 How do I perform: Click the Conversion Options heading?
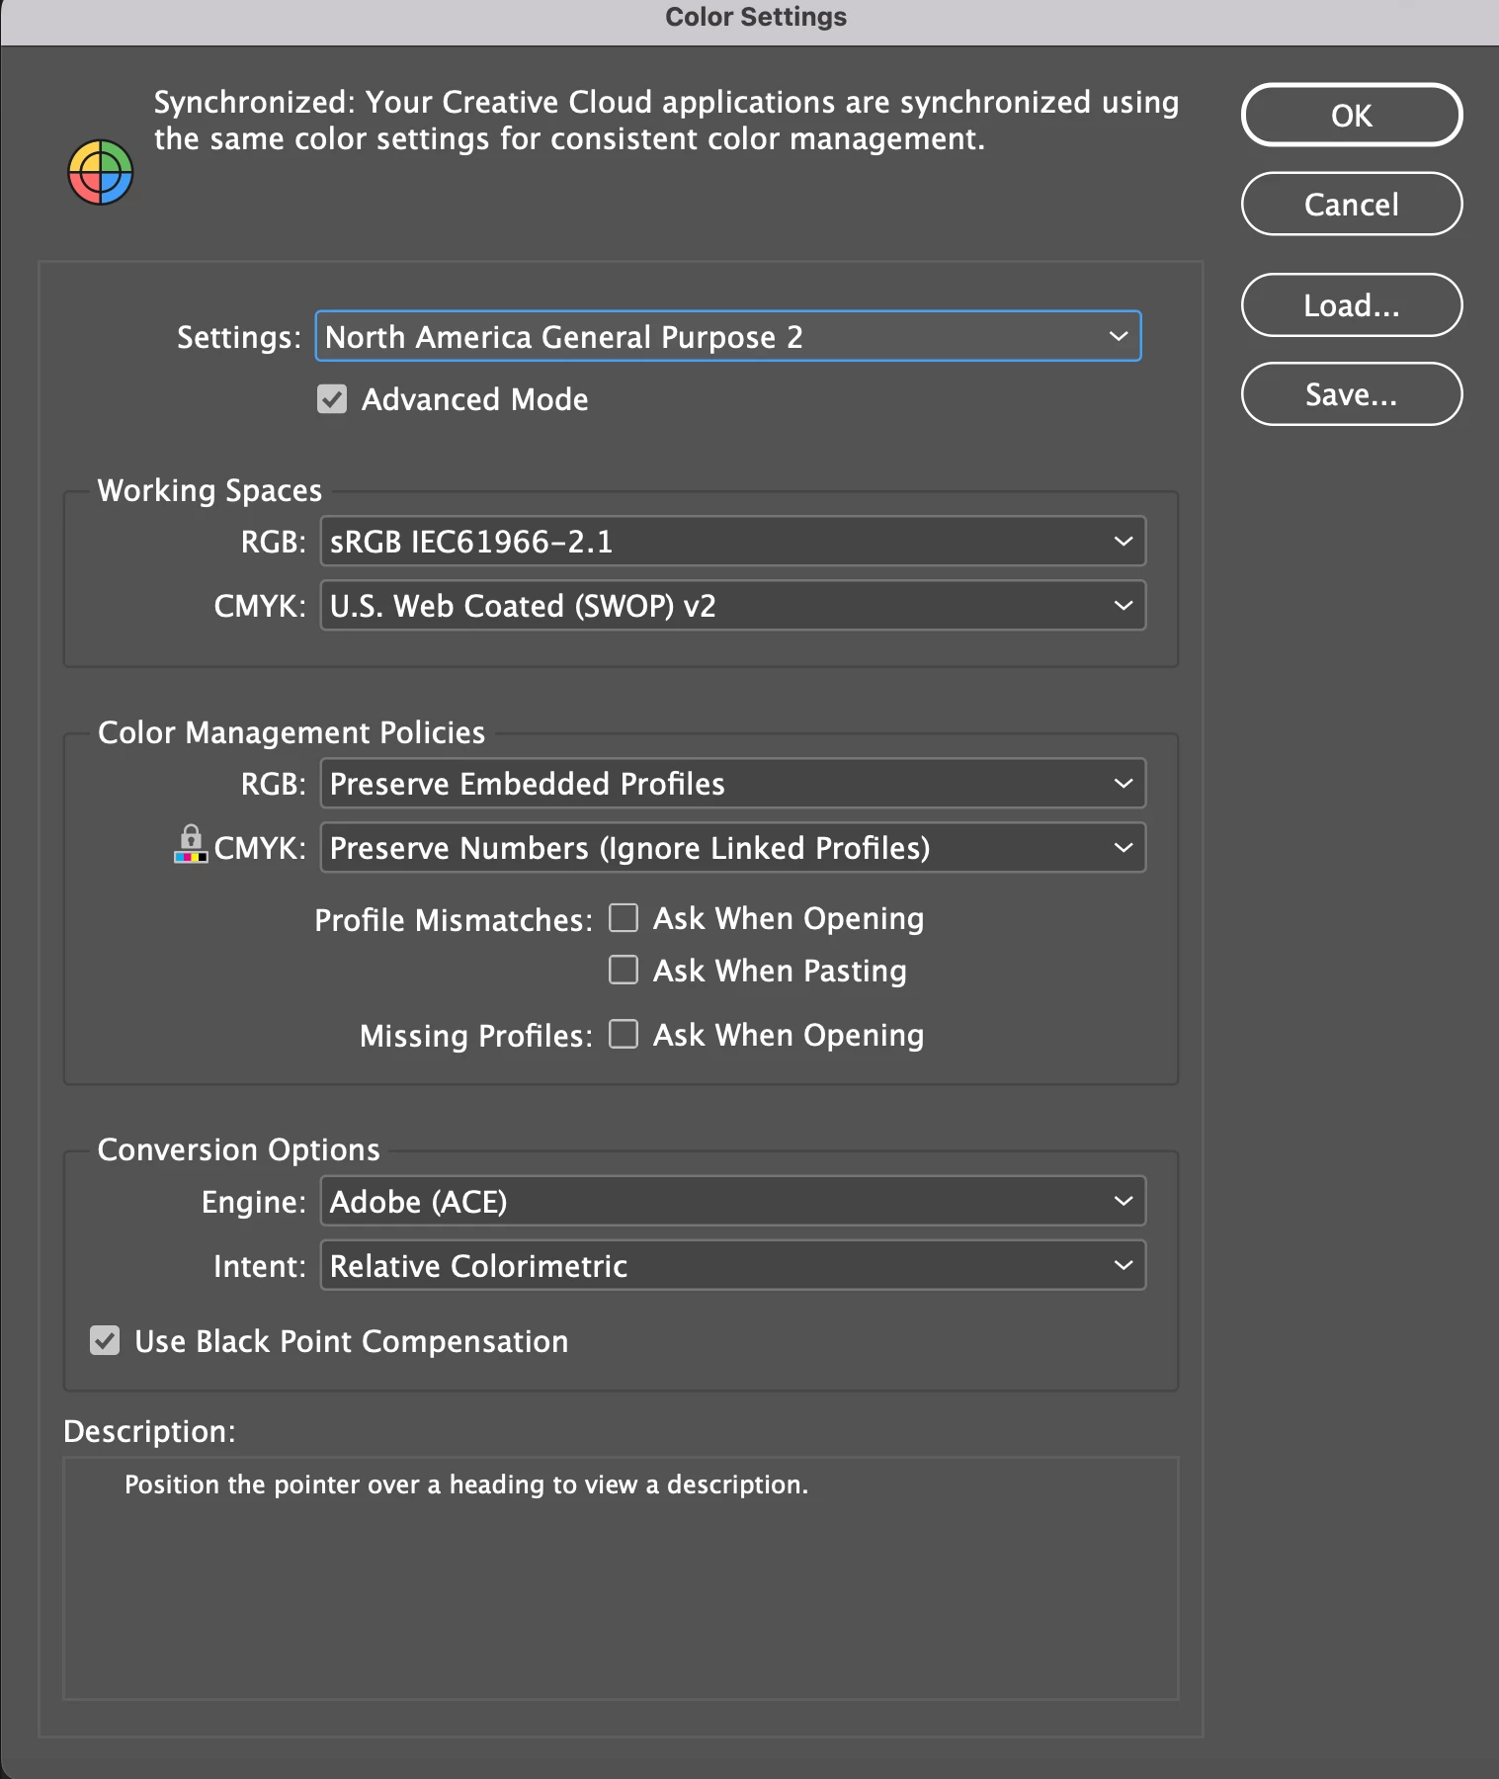point(238,1149)
